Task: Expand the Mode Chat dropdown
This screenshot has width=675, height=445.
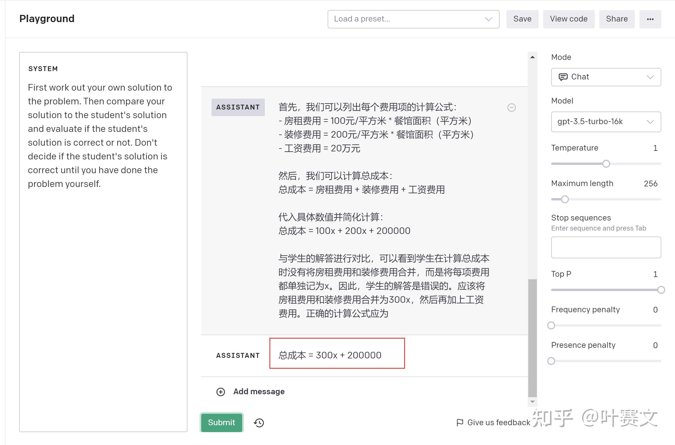Action: [606, 77]
